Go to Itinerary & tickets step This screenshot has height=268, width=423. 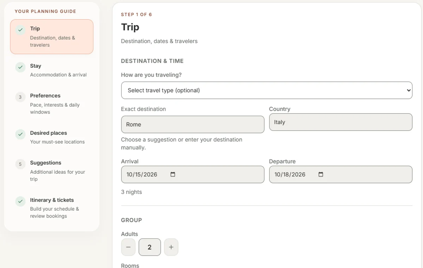(x=52, y=207)
